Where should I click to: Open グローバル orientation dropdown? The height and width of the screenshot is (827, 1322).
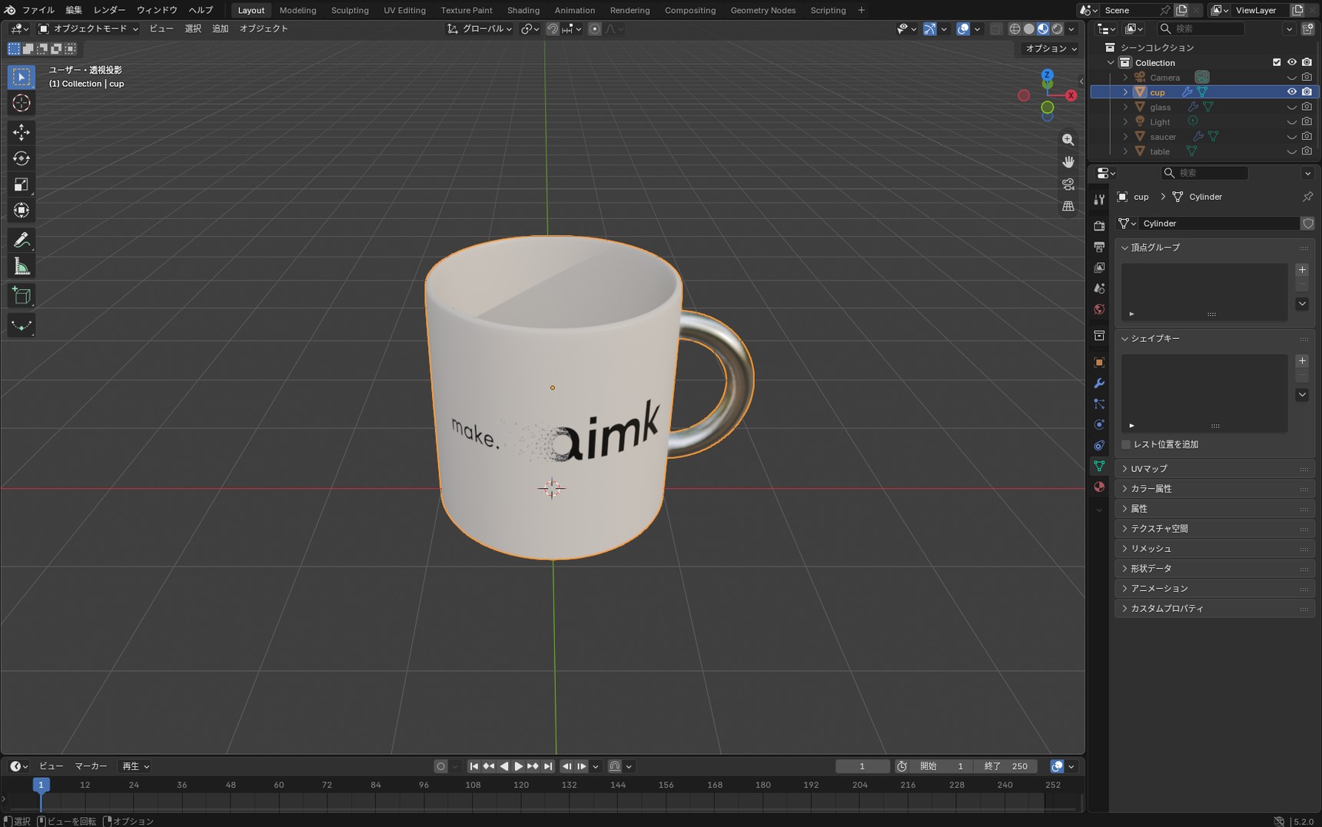pos(480,28)
